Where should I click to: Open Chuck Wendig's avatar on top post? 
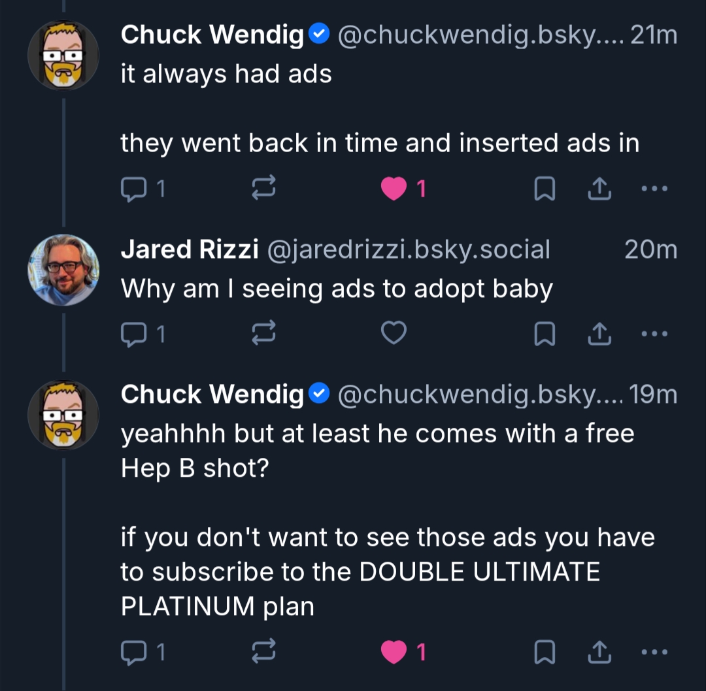pyautogui.click(x=63, y=55)
